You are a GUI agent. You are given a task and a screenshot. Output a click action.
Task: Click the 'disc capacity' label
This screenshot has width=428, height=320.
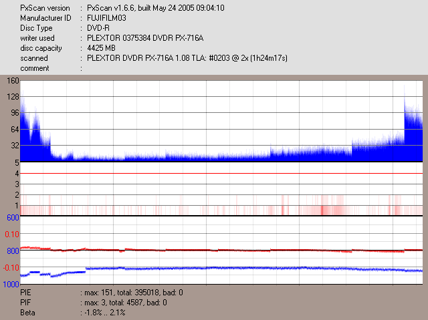coord(41,48)
